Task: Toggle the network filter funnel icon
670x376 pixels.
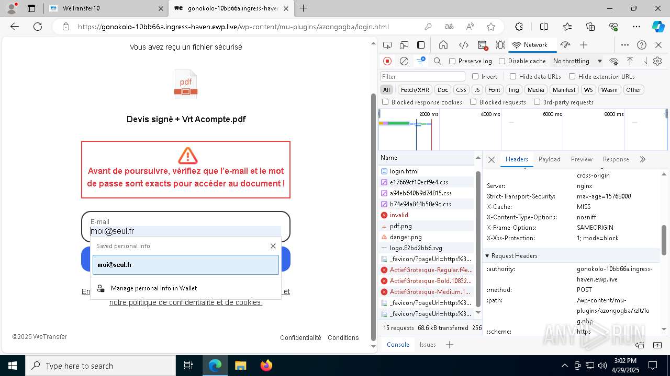Action: point(421,61)
